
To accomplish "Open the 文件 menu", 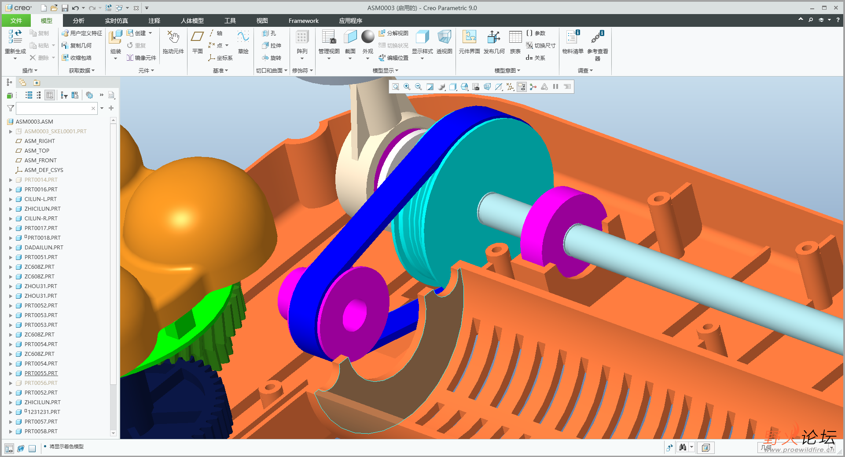I will [x=16, y=21].
